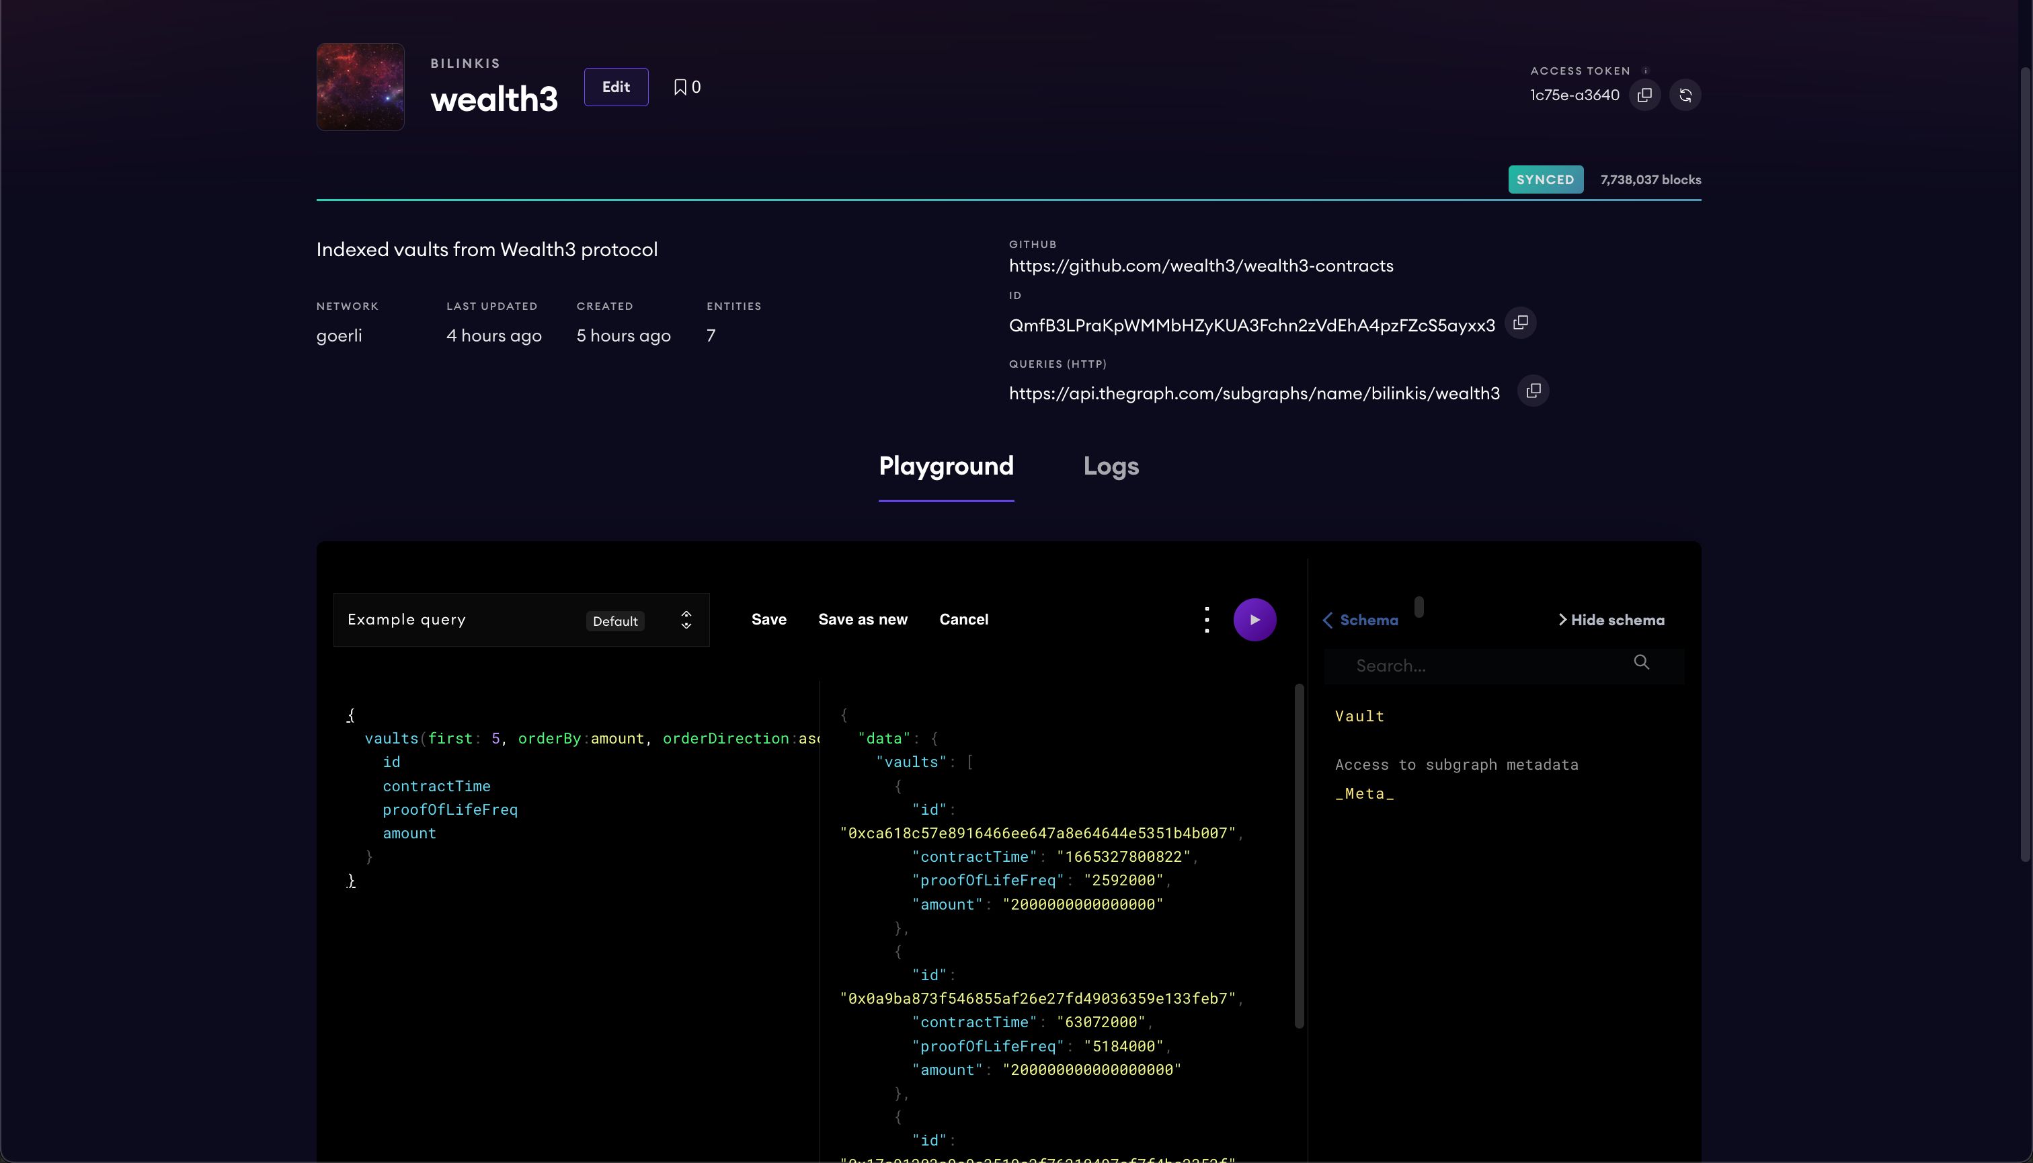2033x1163 pixels.
Task: Click result value "5184000"
Action: (x=1123, y=1047)
